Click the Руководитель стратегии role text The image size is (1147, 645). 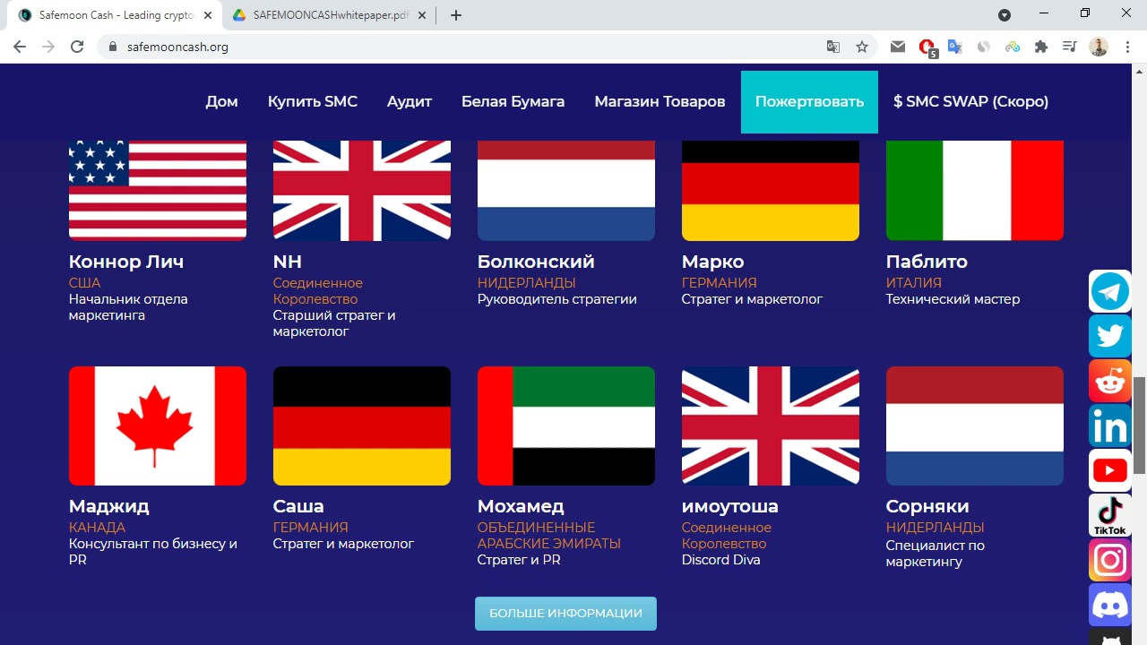coord(557,299)
